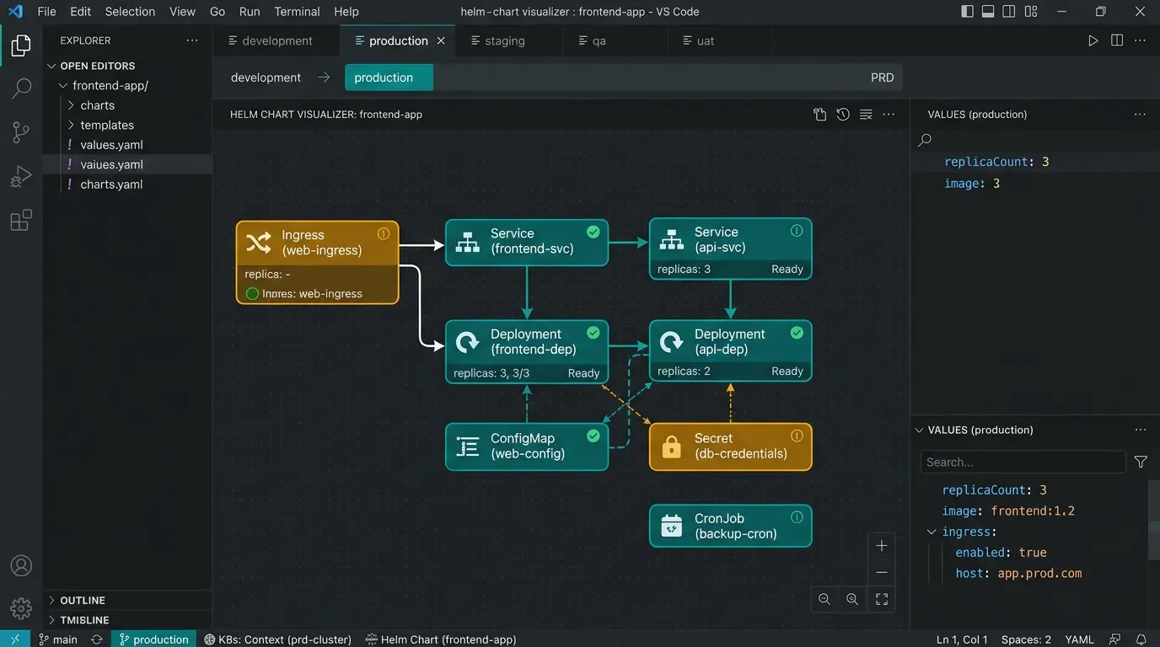Viewport: 1160px width, 647px height.
Task: Click green status check on frontend-svc
Action: (x=593, y=232)
